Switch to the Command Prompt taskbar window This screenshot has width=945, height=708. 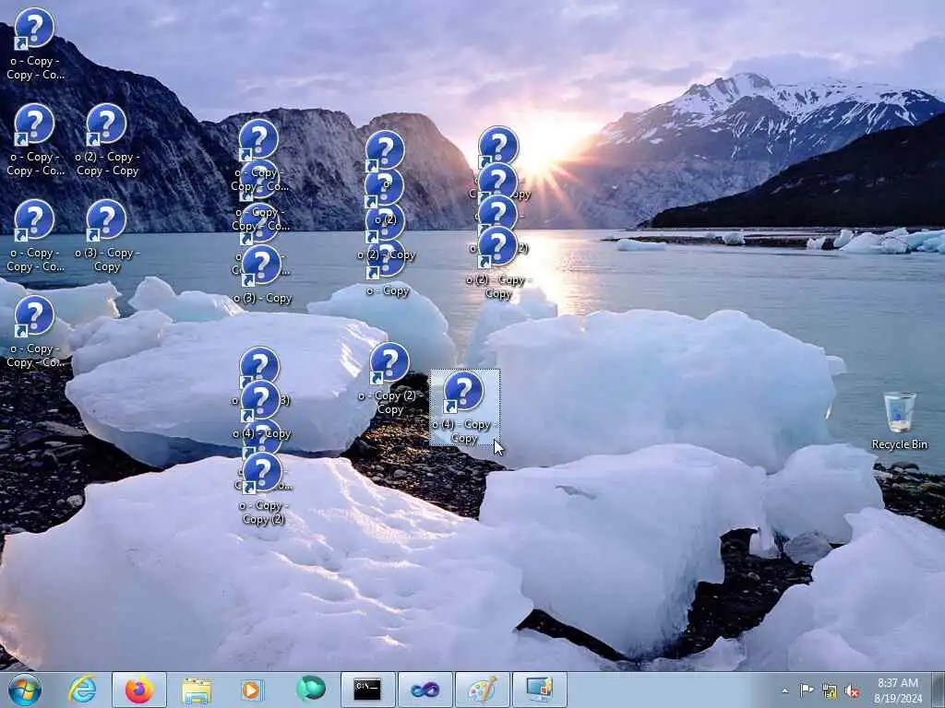(367, 690)
